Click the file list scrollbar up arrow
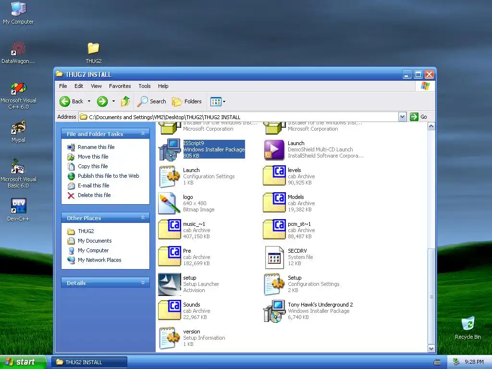492x369 pixels. coord(431,126)
